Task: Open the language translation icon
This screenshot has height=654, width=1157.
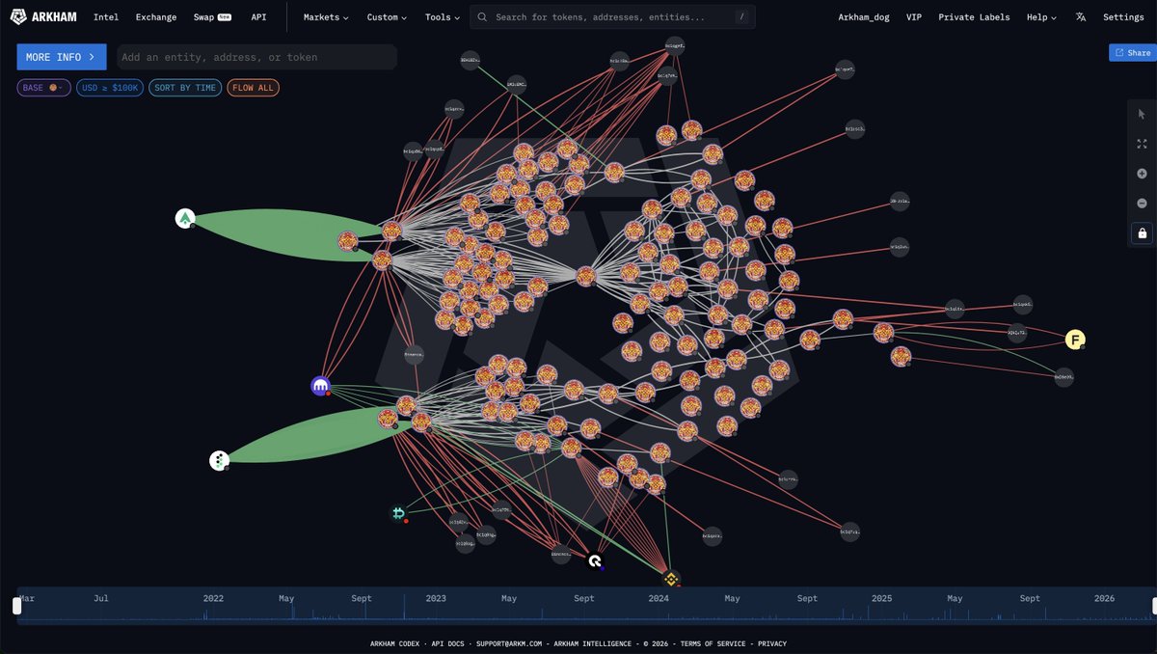Action: [x=1081, y=17]
